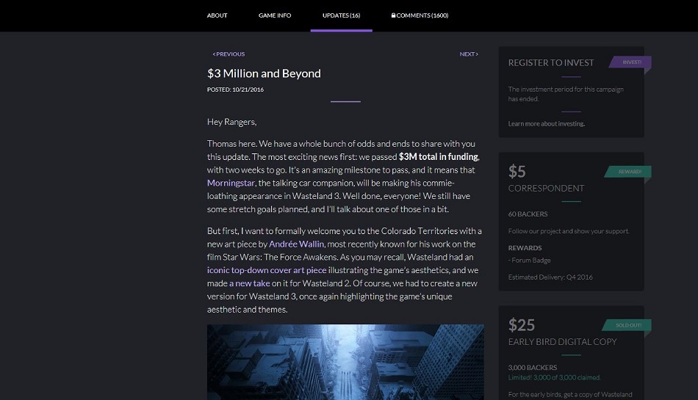Go to the Previous update
698x400 pixels.
tap(229, 54)
